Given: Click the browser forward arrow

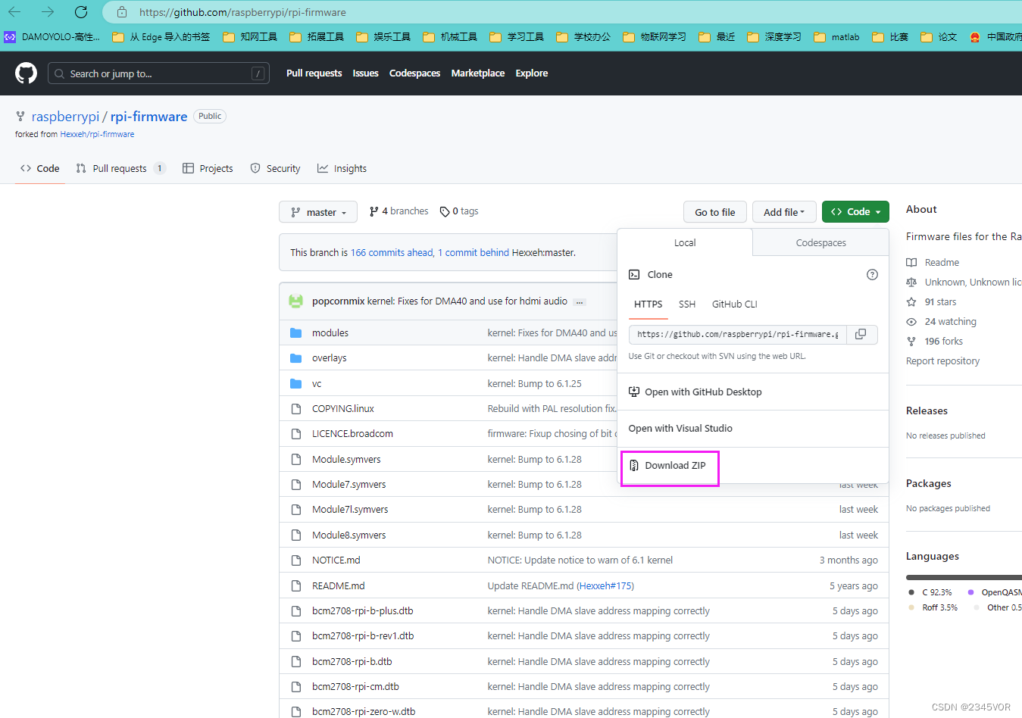Looking at the screenshot, I should [48, 12].
